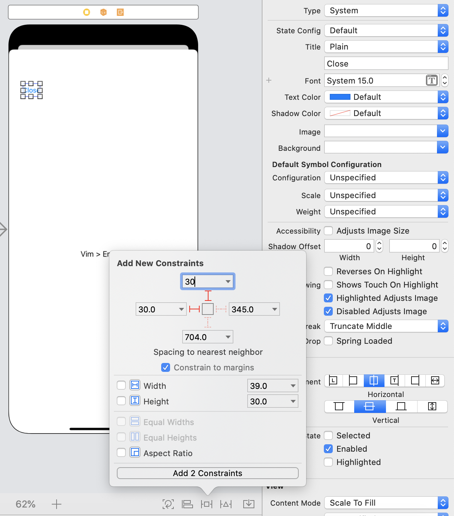Expand the trailing spacing 345.0 dropdown
Screen dimensions: 454x516
tap(275, 309)
